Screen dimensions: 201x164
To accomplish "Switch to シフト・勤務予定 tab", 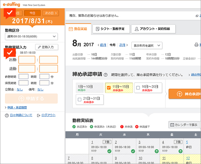I will point(111,29).
